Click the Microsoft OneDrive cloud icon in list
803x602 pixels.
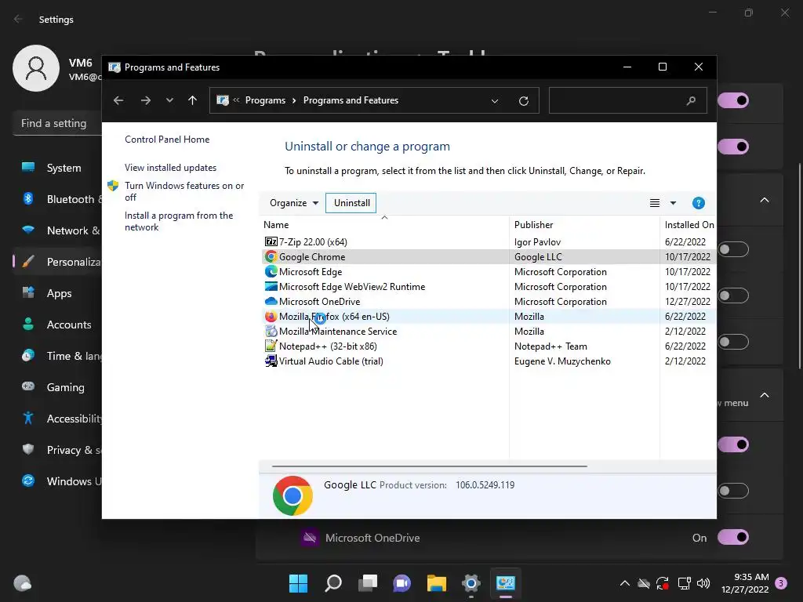tap(271, 301)
